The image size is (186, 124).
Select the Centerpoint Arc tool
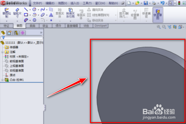pyautogui.click(x=34, y=15)
